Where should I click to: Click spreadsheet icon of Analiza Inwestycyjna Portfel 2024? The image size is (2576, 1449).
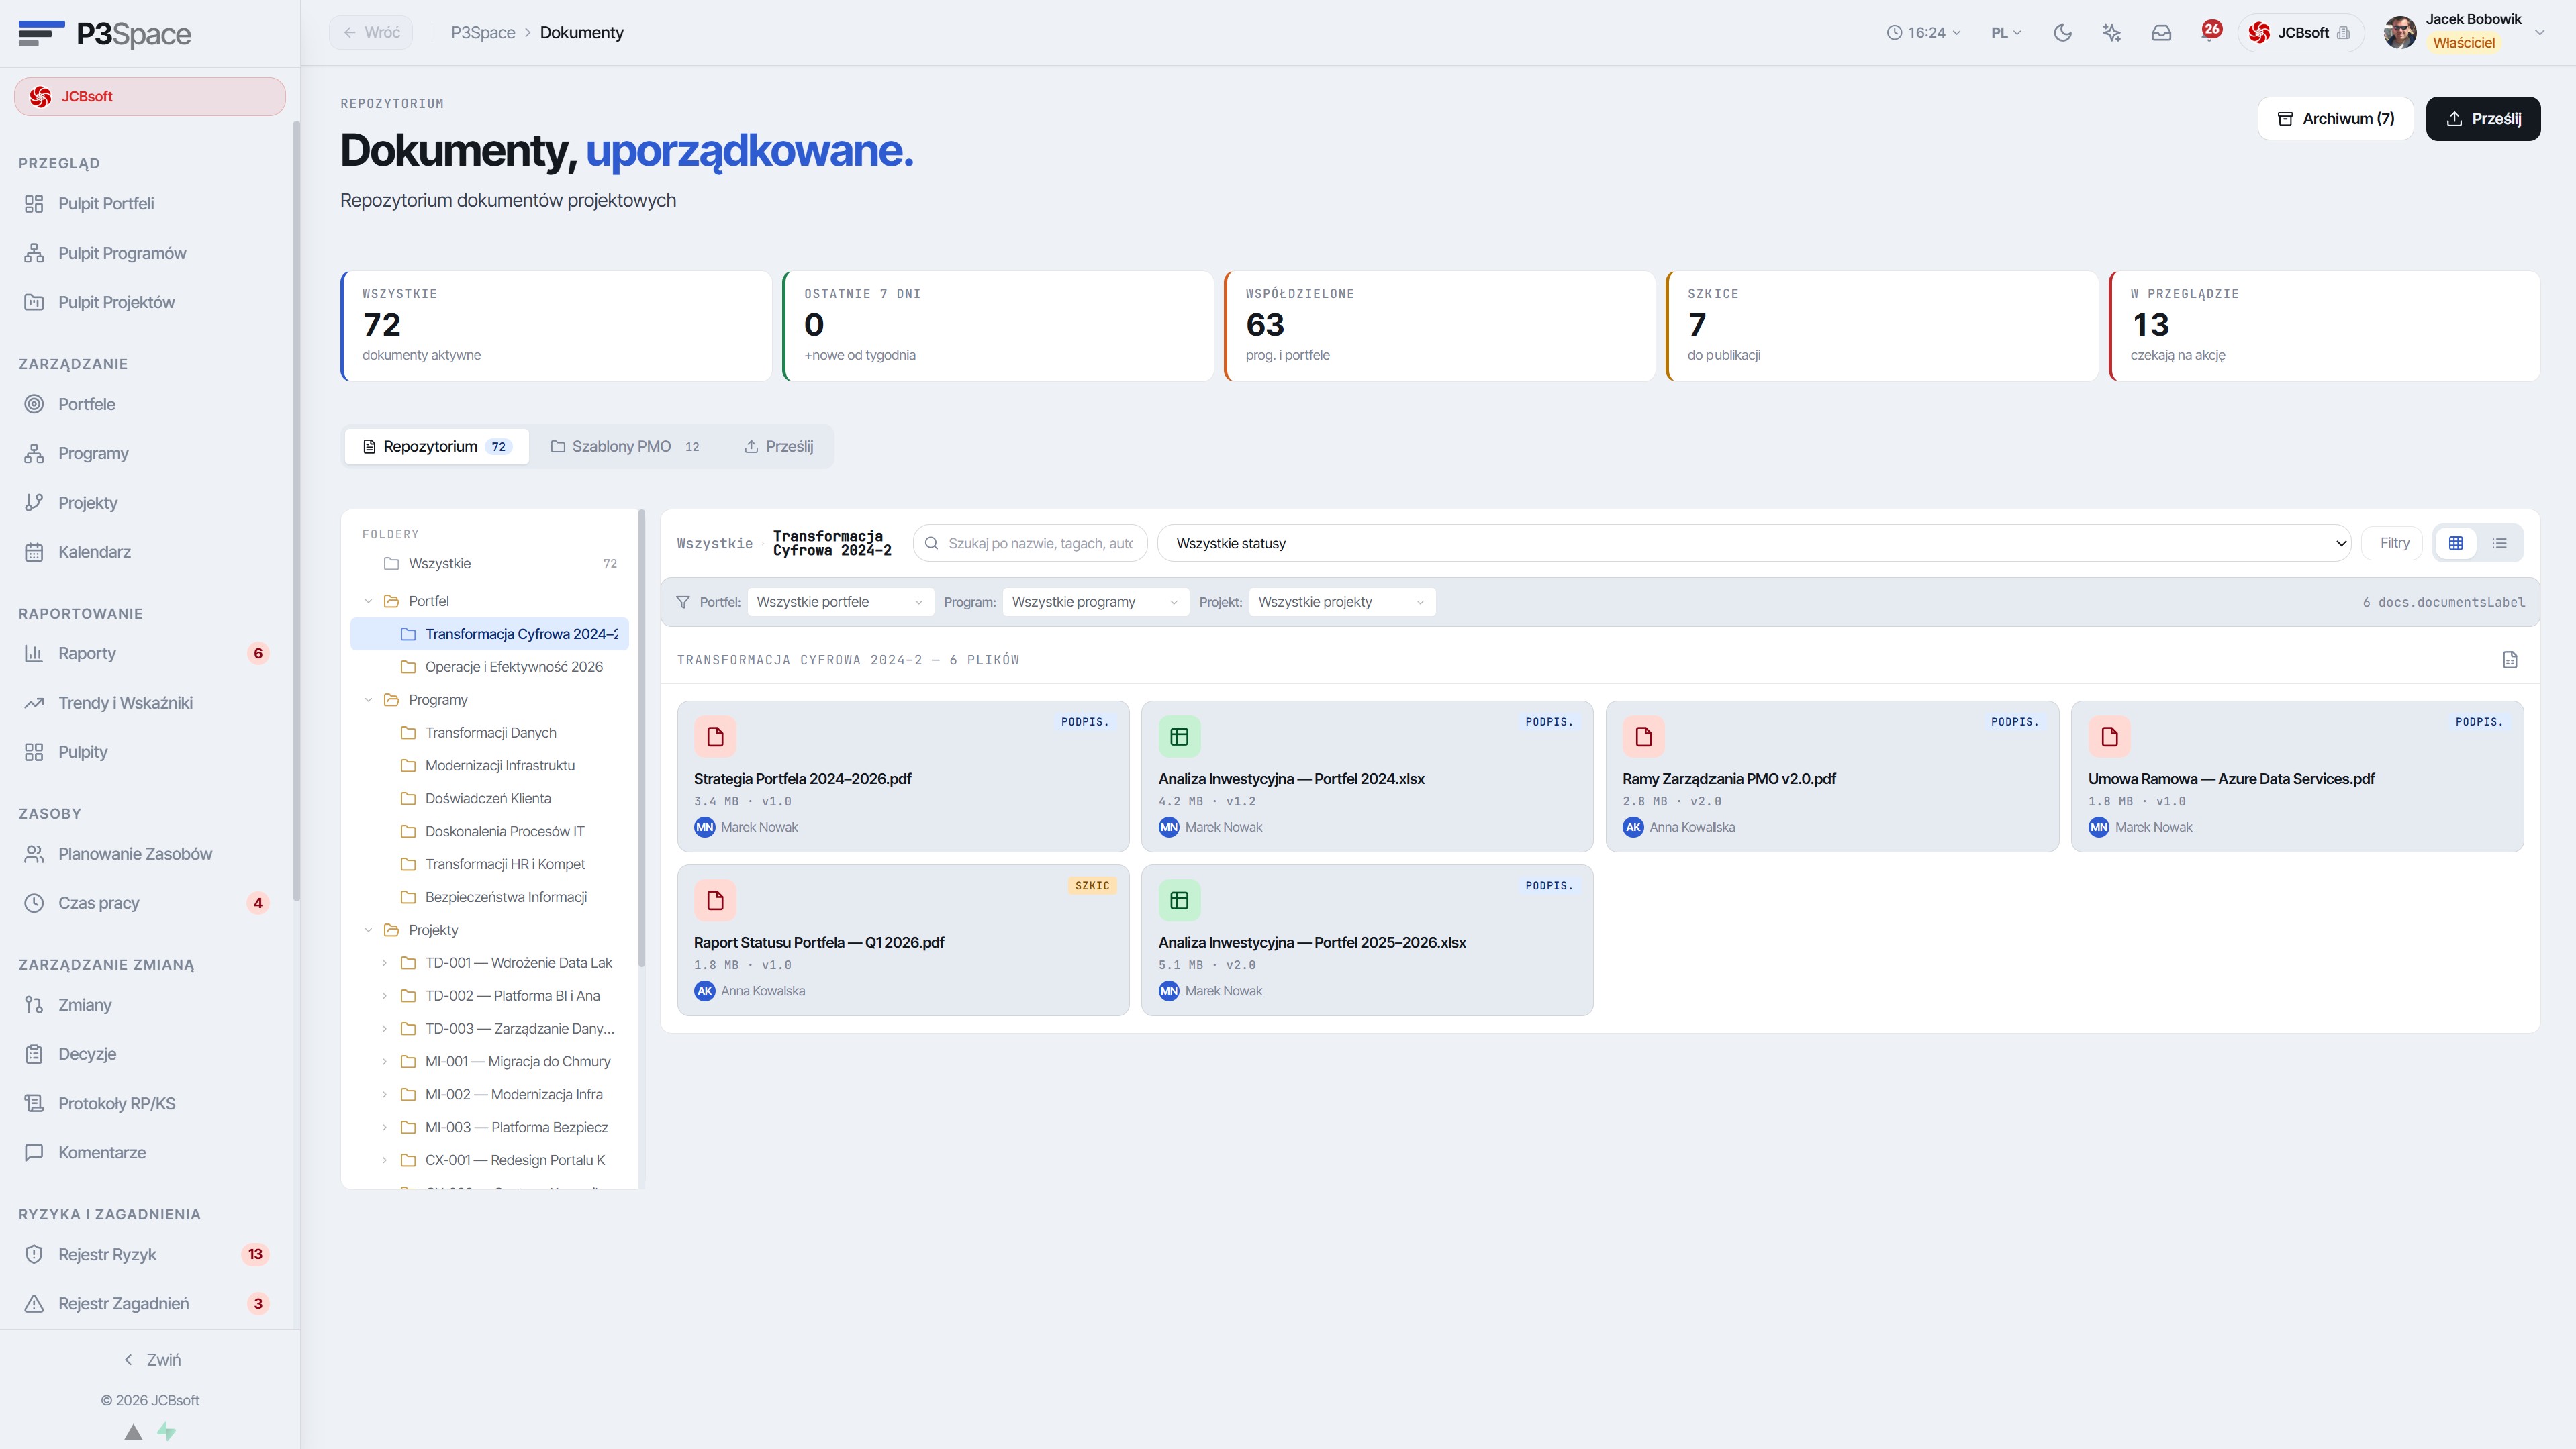(x=1179, y=737)
